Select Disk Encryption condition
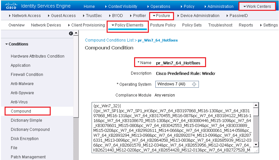 25,139
